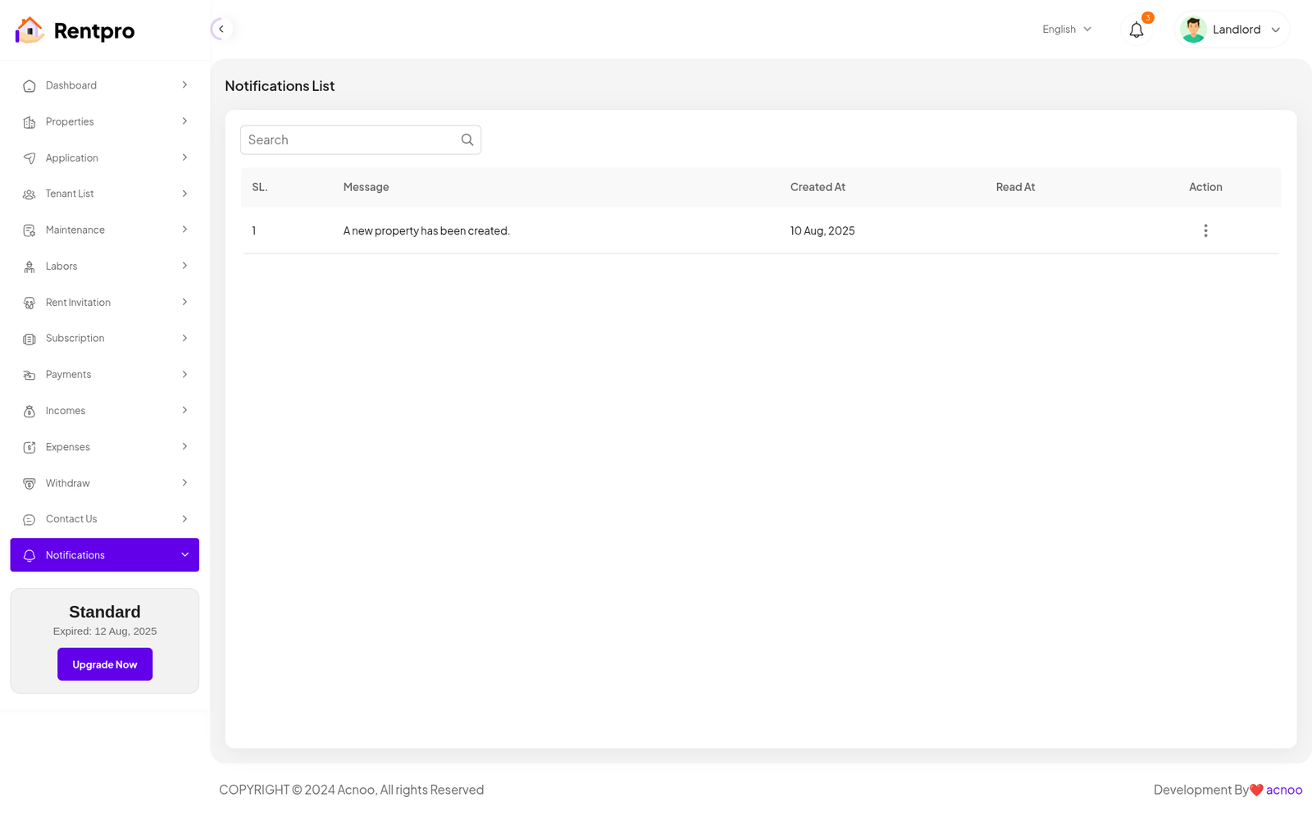
Task: Click the notification bell icon
Action: (1136, 30)
